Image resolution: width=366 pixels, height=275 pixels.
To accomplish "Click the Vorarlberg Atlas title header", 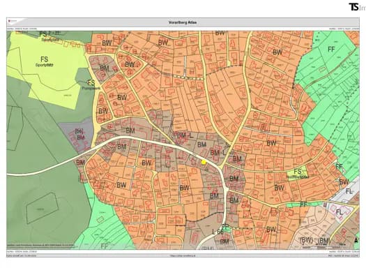I will pyautogui.click(x=183, y=22).
